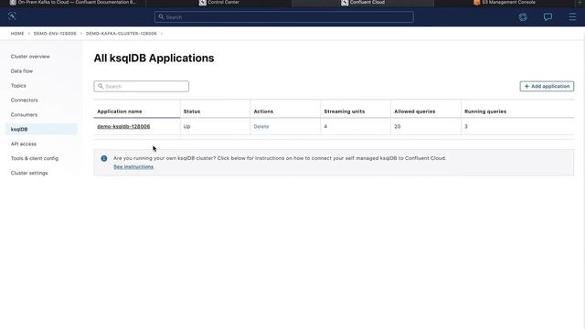Image resolution: width=585 pixels, height=329 pixels.
Task: Click the magnifier in the top search bar
Action: (x=161, y=16)
